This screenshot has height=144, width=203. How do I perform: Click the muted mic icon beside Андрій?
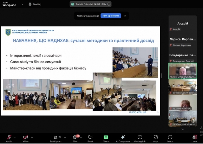pyautogui.click(x=171, y=29)
